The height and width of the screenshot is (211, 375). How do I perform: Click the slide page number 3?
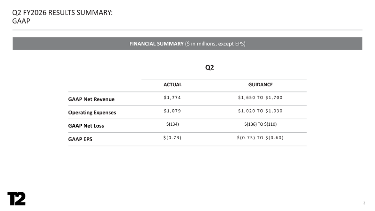(364, 203)
